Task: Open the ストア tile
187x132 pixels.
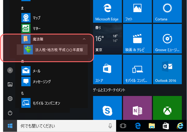Action: tap(107, 70)
